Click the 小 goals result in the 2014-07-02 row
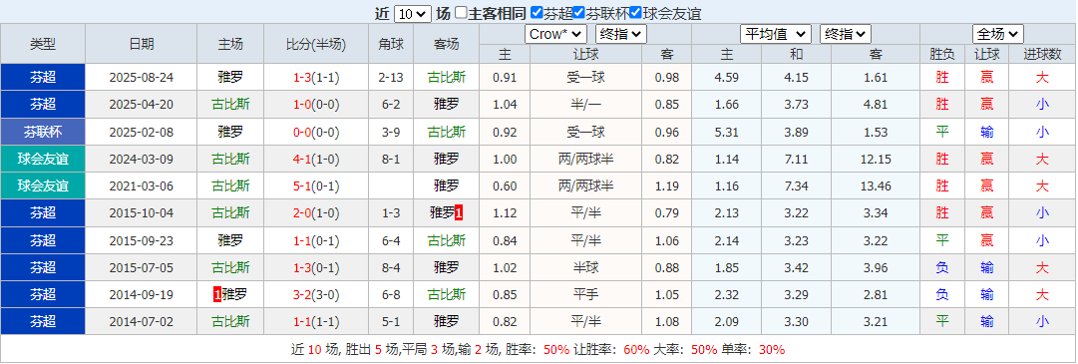 coord(1043,321)
